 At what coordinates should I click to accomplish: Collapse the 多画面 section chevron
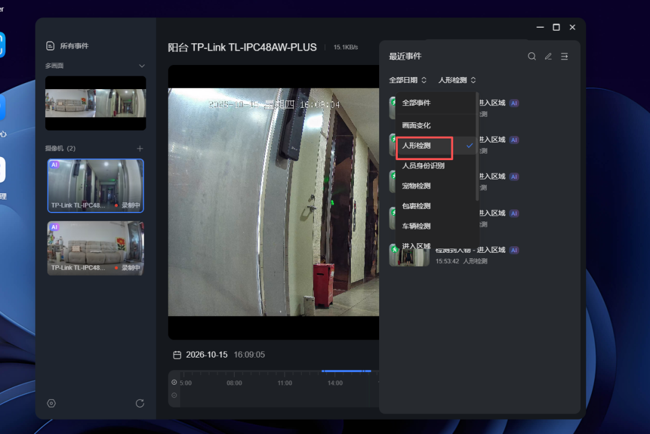pyautogui.click(x=142, y=66)
